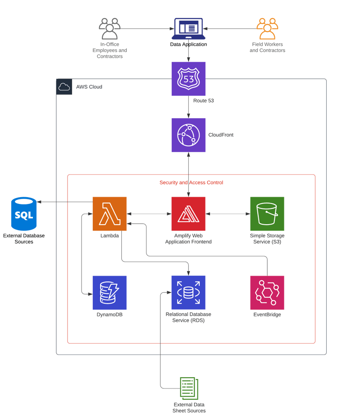Click 'Field Workers and Contractors' label
This screenshot has height=416, width=338.
click(267, 47)
